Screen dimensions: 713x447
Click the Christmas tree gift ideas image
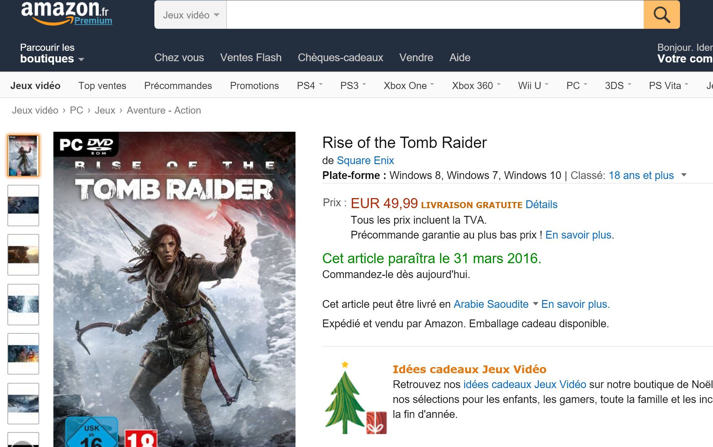click(355, 397)
